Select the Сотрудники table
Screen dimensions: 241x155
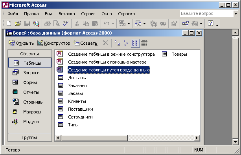click(75, 117)
